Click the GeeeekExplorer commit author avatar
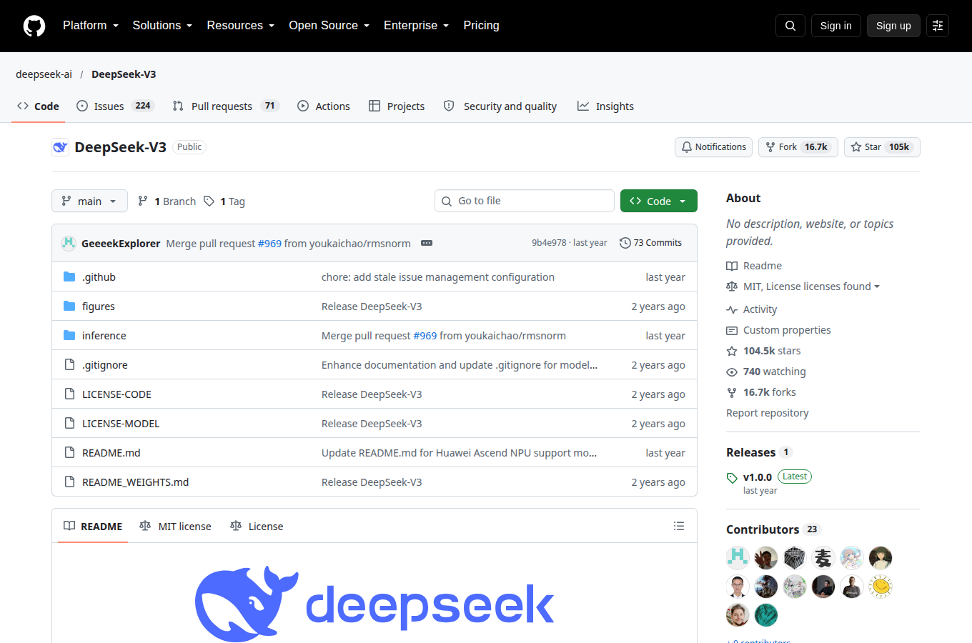Screen dimensions: 972x643 point(69,243)
